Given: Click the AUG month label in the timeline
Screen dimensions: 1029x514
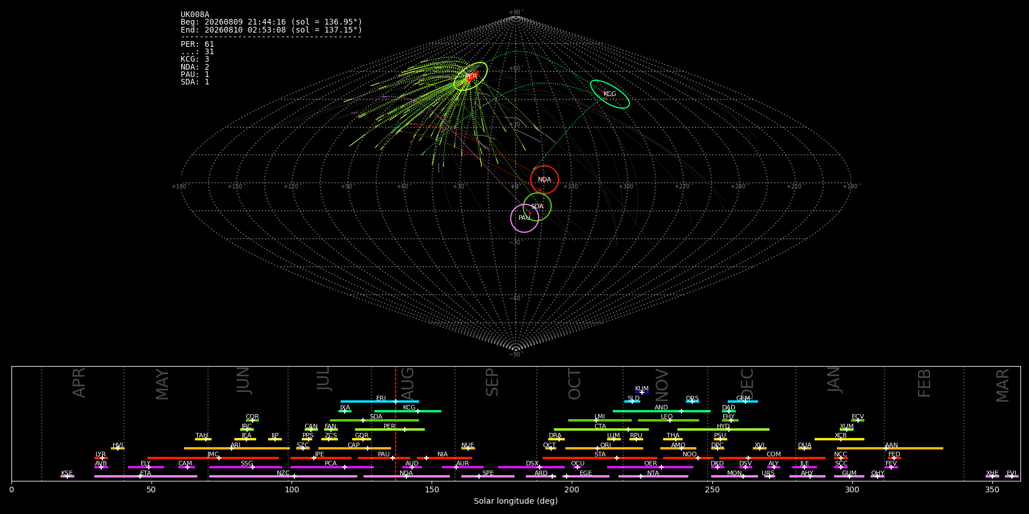Looking at the screenshot, I should [x=407, y=383].
